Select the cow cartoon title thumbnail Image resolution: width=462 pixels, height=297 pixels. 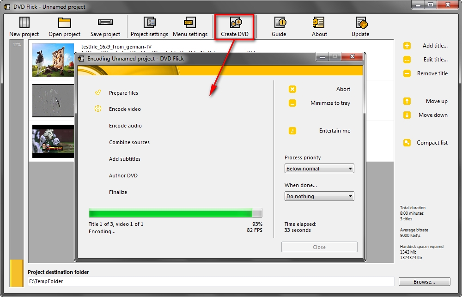point(53,60)
